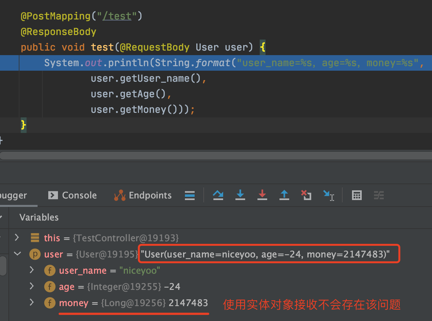The height and width of the screenshot is (321, 432).
Task: Expand the age field node
Action: 32,286
